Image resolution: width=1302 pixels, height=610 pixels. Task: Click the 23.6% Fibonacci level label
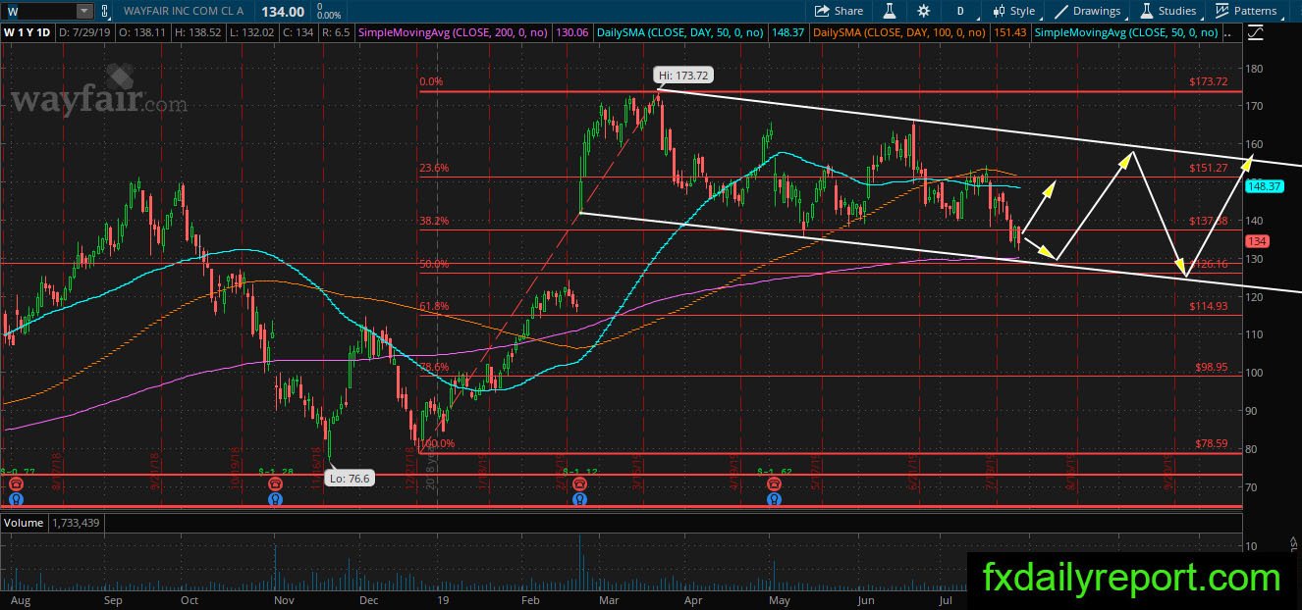[434, 168]
